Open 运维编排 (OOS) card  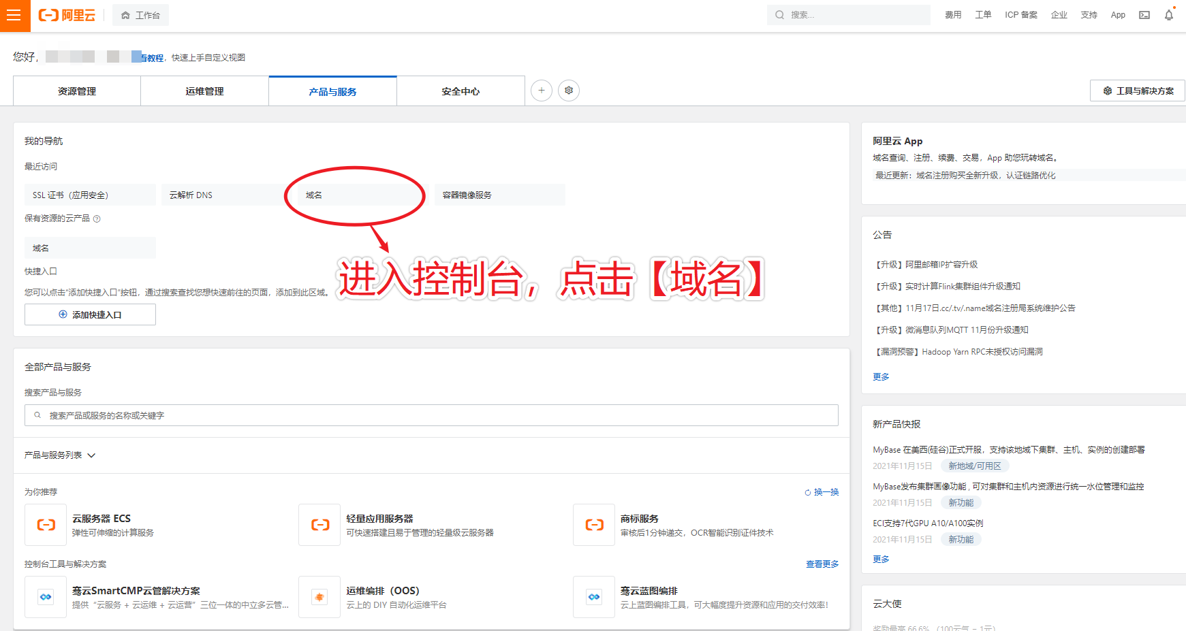[x=432, y=597]
